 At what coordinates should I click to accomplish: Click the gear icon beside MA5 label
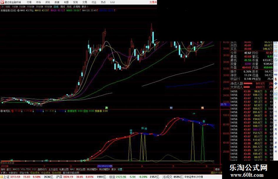pos(19,11)
